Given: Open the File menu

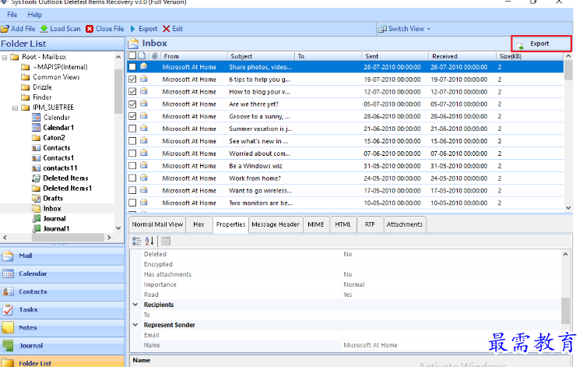Looking at the screenshot, I should pyautogui.click(x=12, y=15).
